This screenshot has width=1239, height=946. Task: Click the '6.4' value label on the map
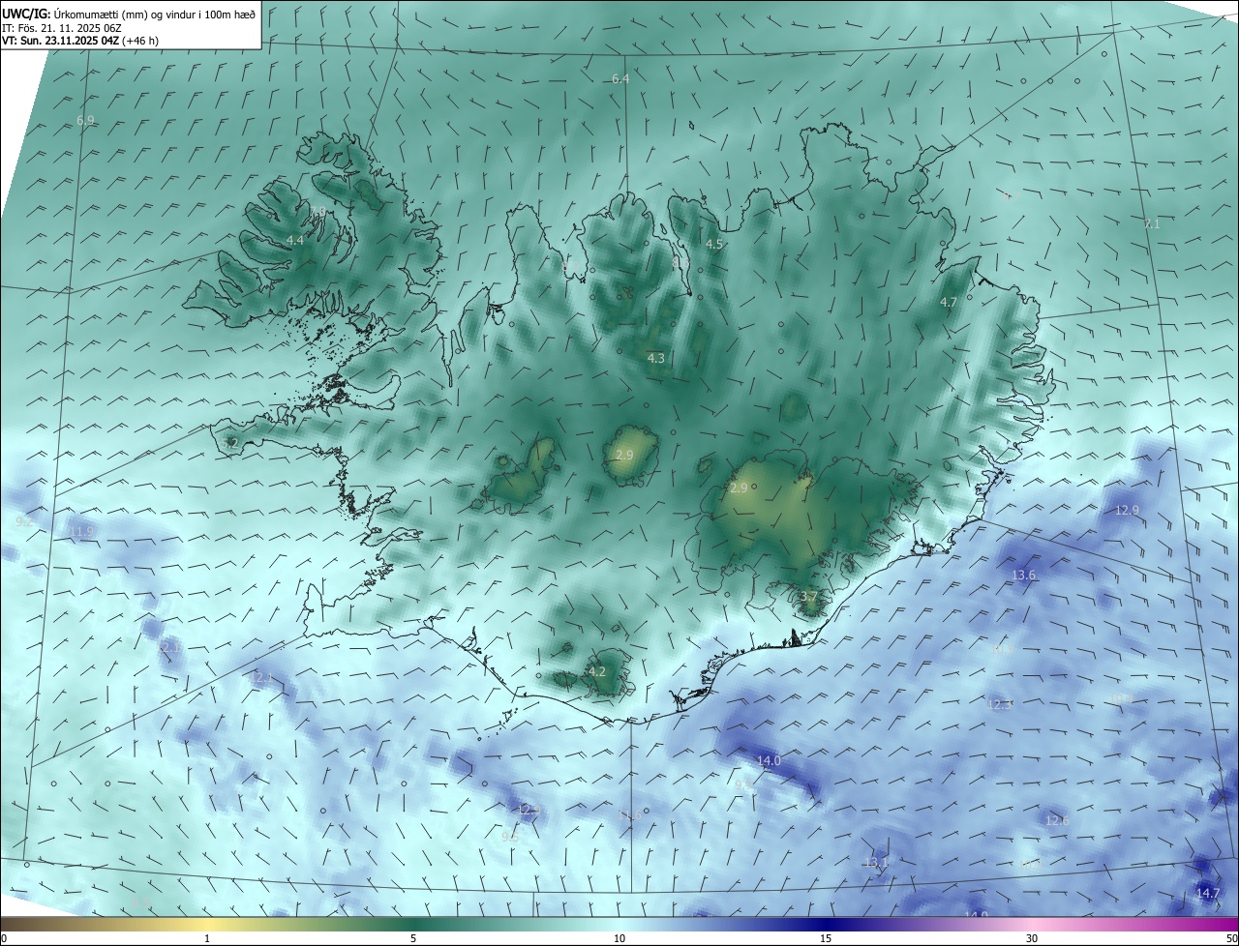pyautogui.click(x=620, y=78)
